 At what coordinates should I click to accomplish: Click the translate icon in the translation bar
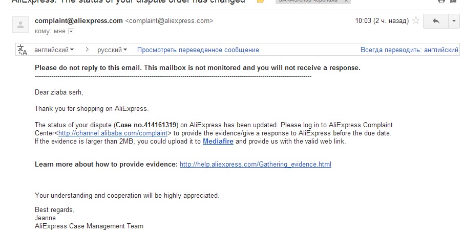[22, 50]
